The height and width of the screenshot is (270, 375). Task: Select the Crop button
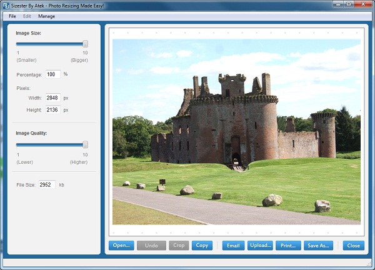click(x=178, y=246)
